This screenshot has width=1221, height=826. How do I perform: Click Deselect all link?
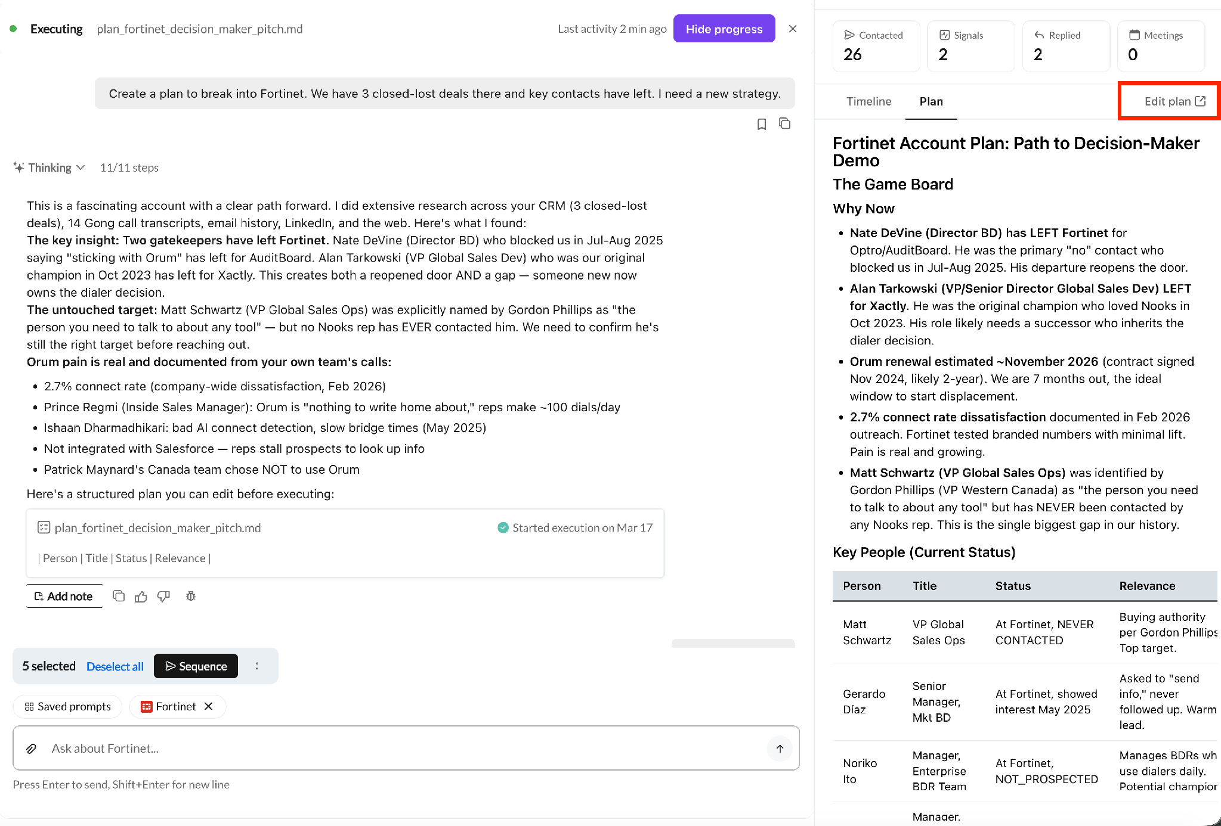(115, 666)
